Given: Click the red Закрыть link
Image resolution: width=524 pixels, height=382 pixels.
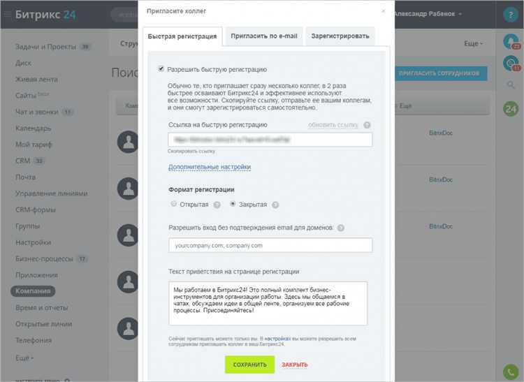Looking at the screenshot, I should 294,365.
